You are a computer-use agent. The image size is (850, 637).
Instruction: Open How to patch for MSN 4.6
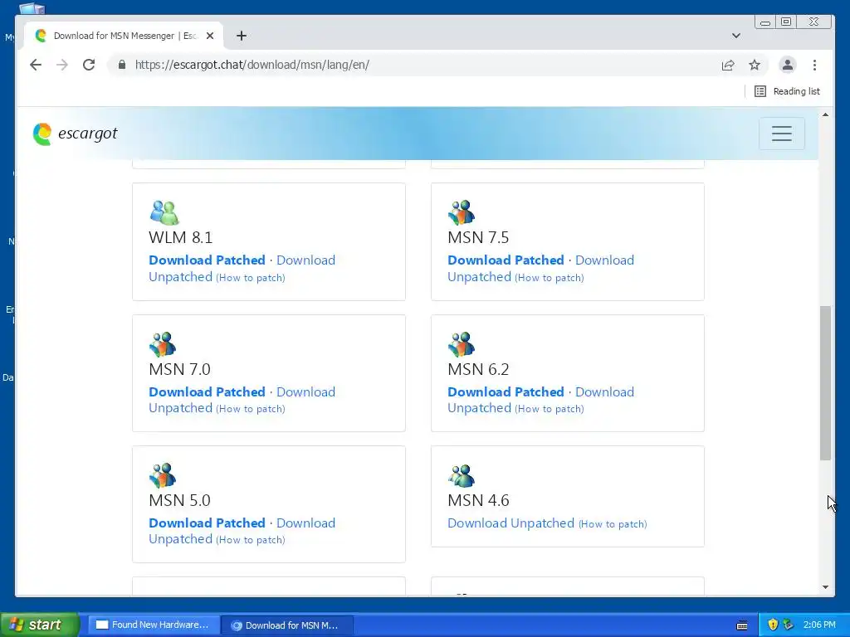(613, 524)
